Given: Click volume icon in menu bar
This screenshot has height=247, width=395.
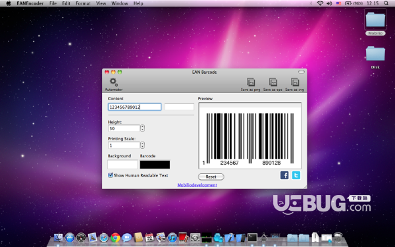Looking at the screenshot, I should pos(329,3).
